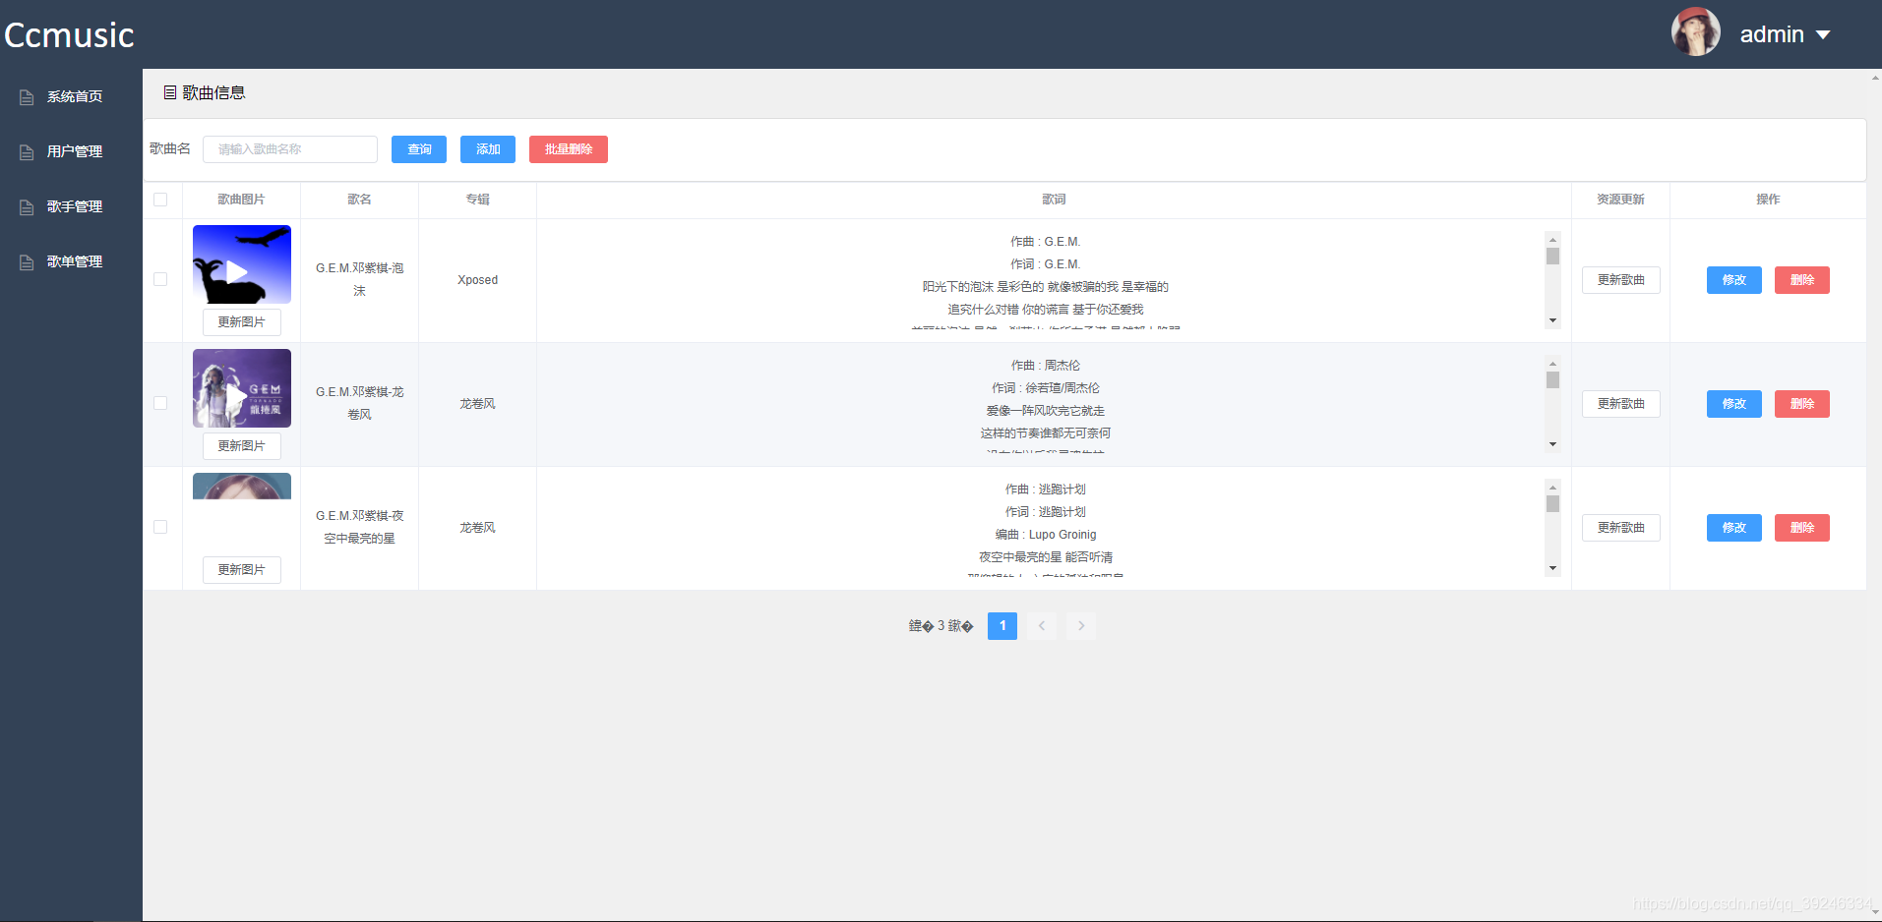Click the 查询 search button

pyautogui.click(x=419, y=149)
